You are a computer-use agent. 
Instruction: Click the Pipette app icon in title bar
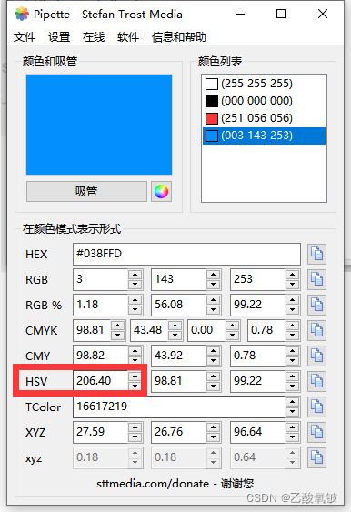coord(22,14)
